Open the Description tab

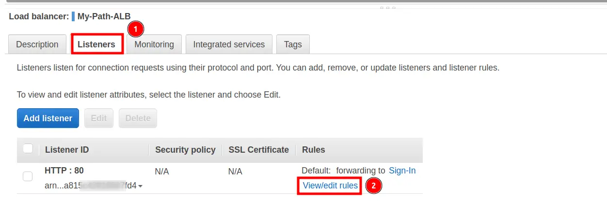click(37, 44)
